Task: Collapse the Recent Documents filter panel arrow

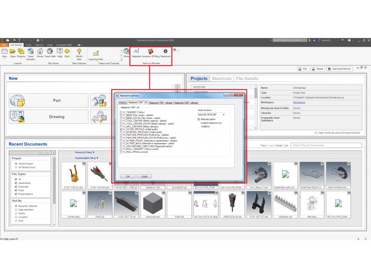Action: (x=54, y=153)
